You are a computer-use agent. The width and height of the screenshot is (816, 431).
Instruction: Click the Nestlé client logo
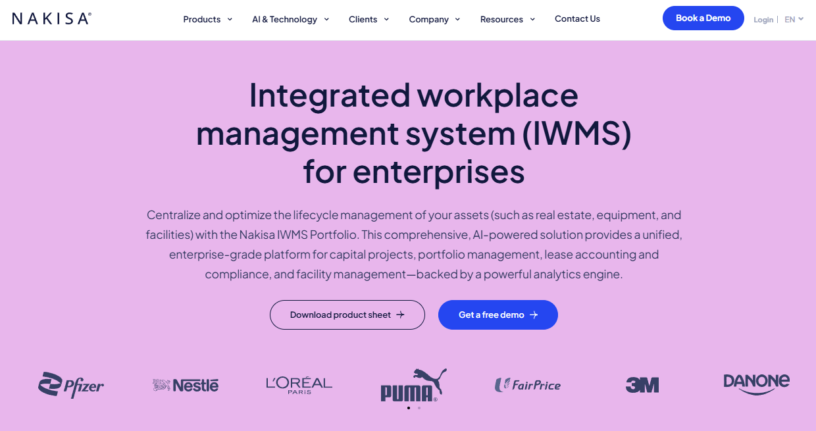point(186,385)
